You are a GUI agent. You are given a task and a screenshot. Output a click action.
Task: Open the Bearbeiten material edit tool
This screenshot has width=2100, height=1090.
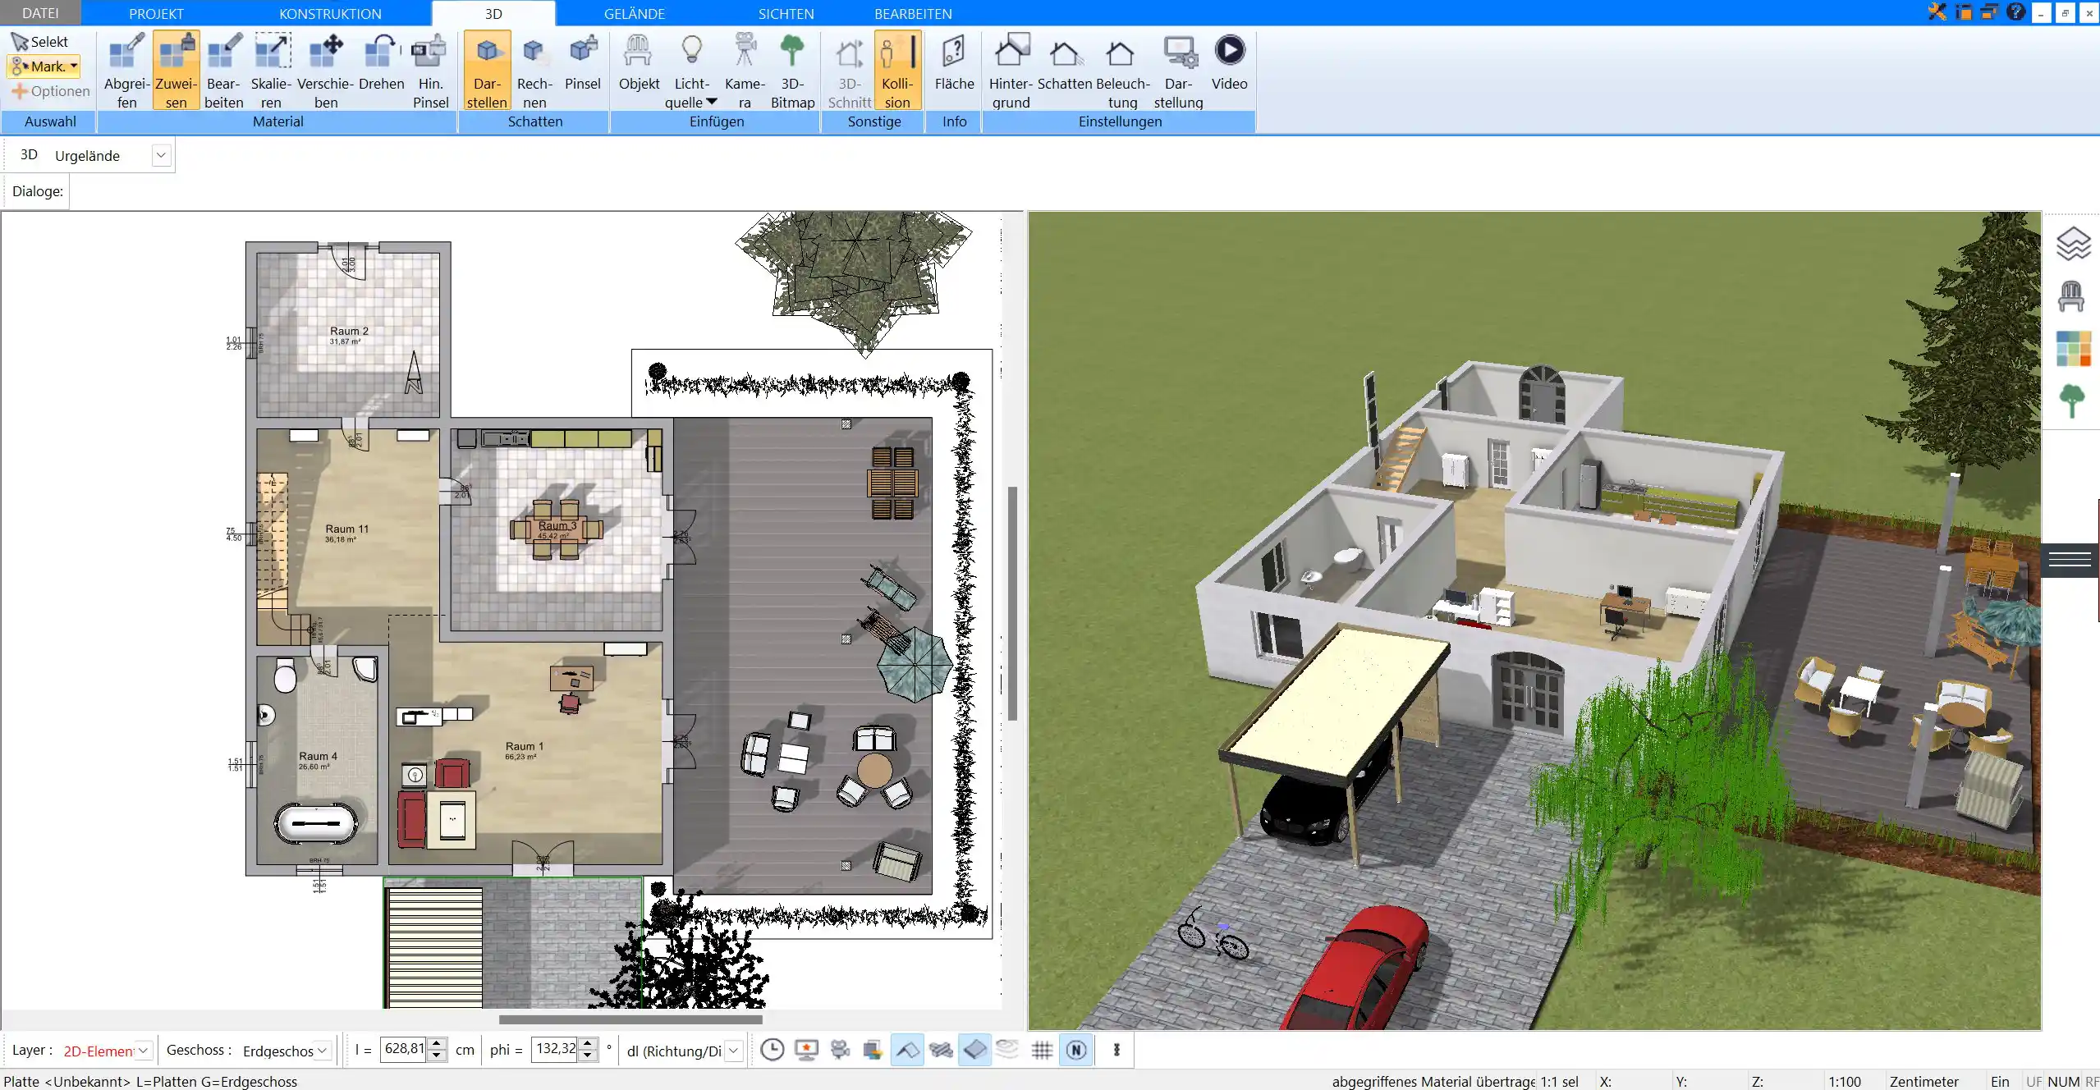point(224,71)
